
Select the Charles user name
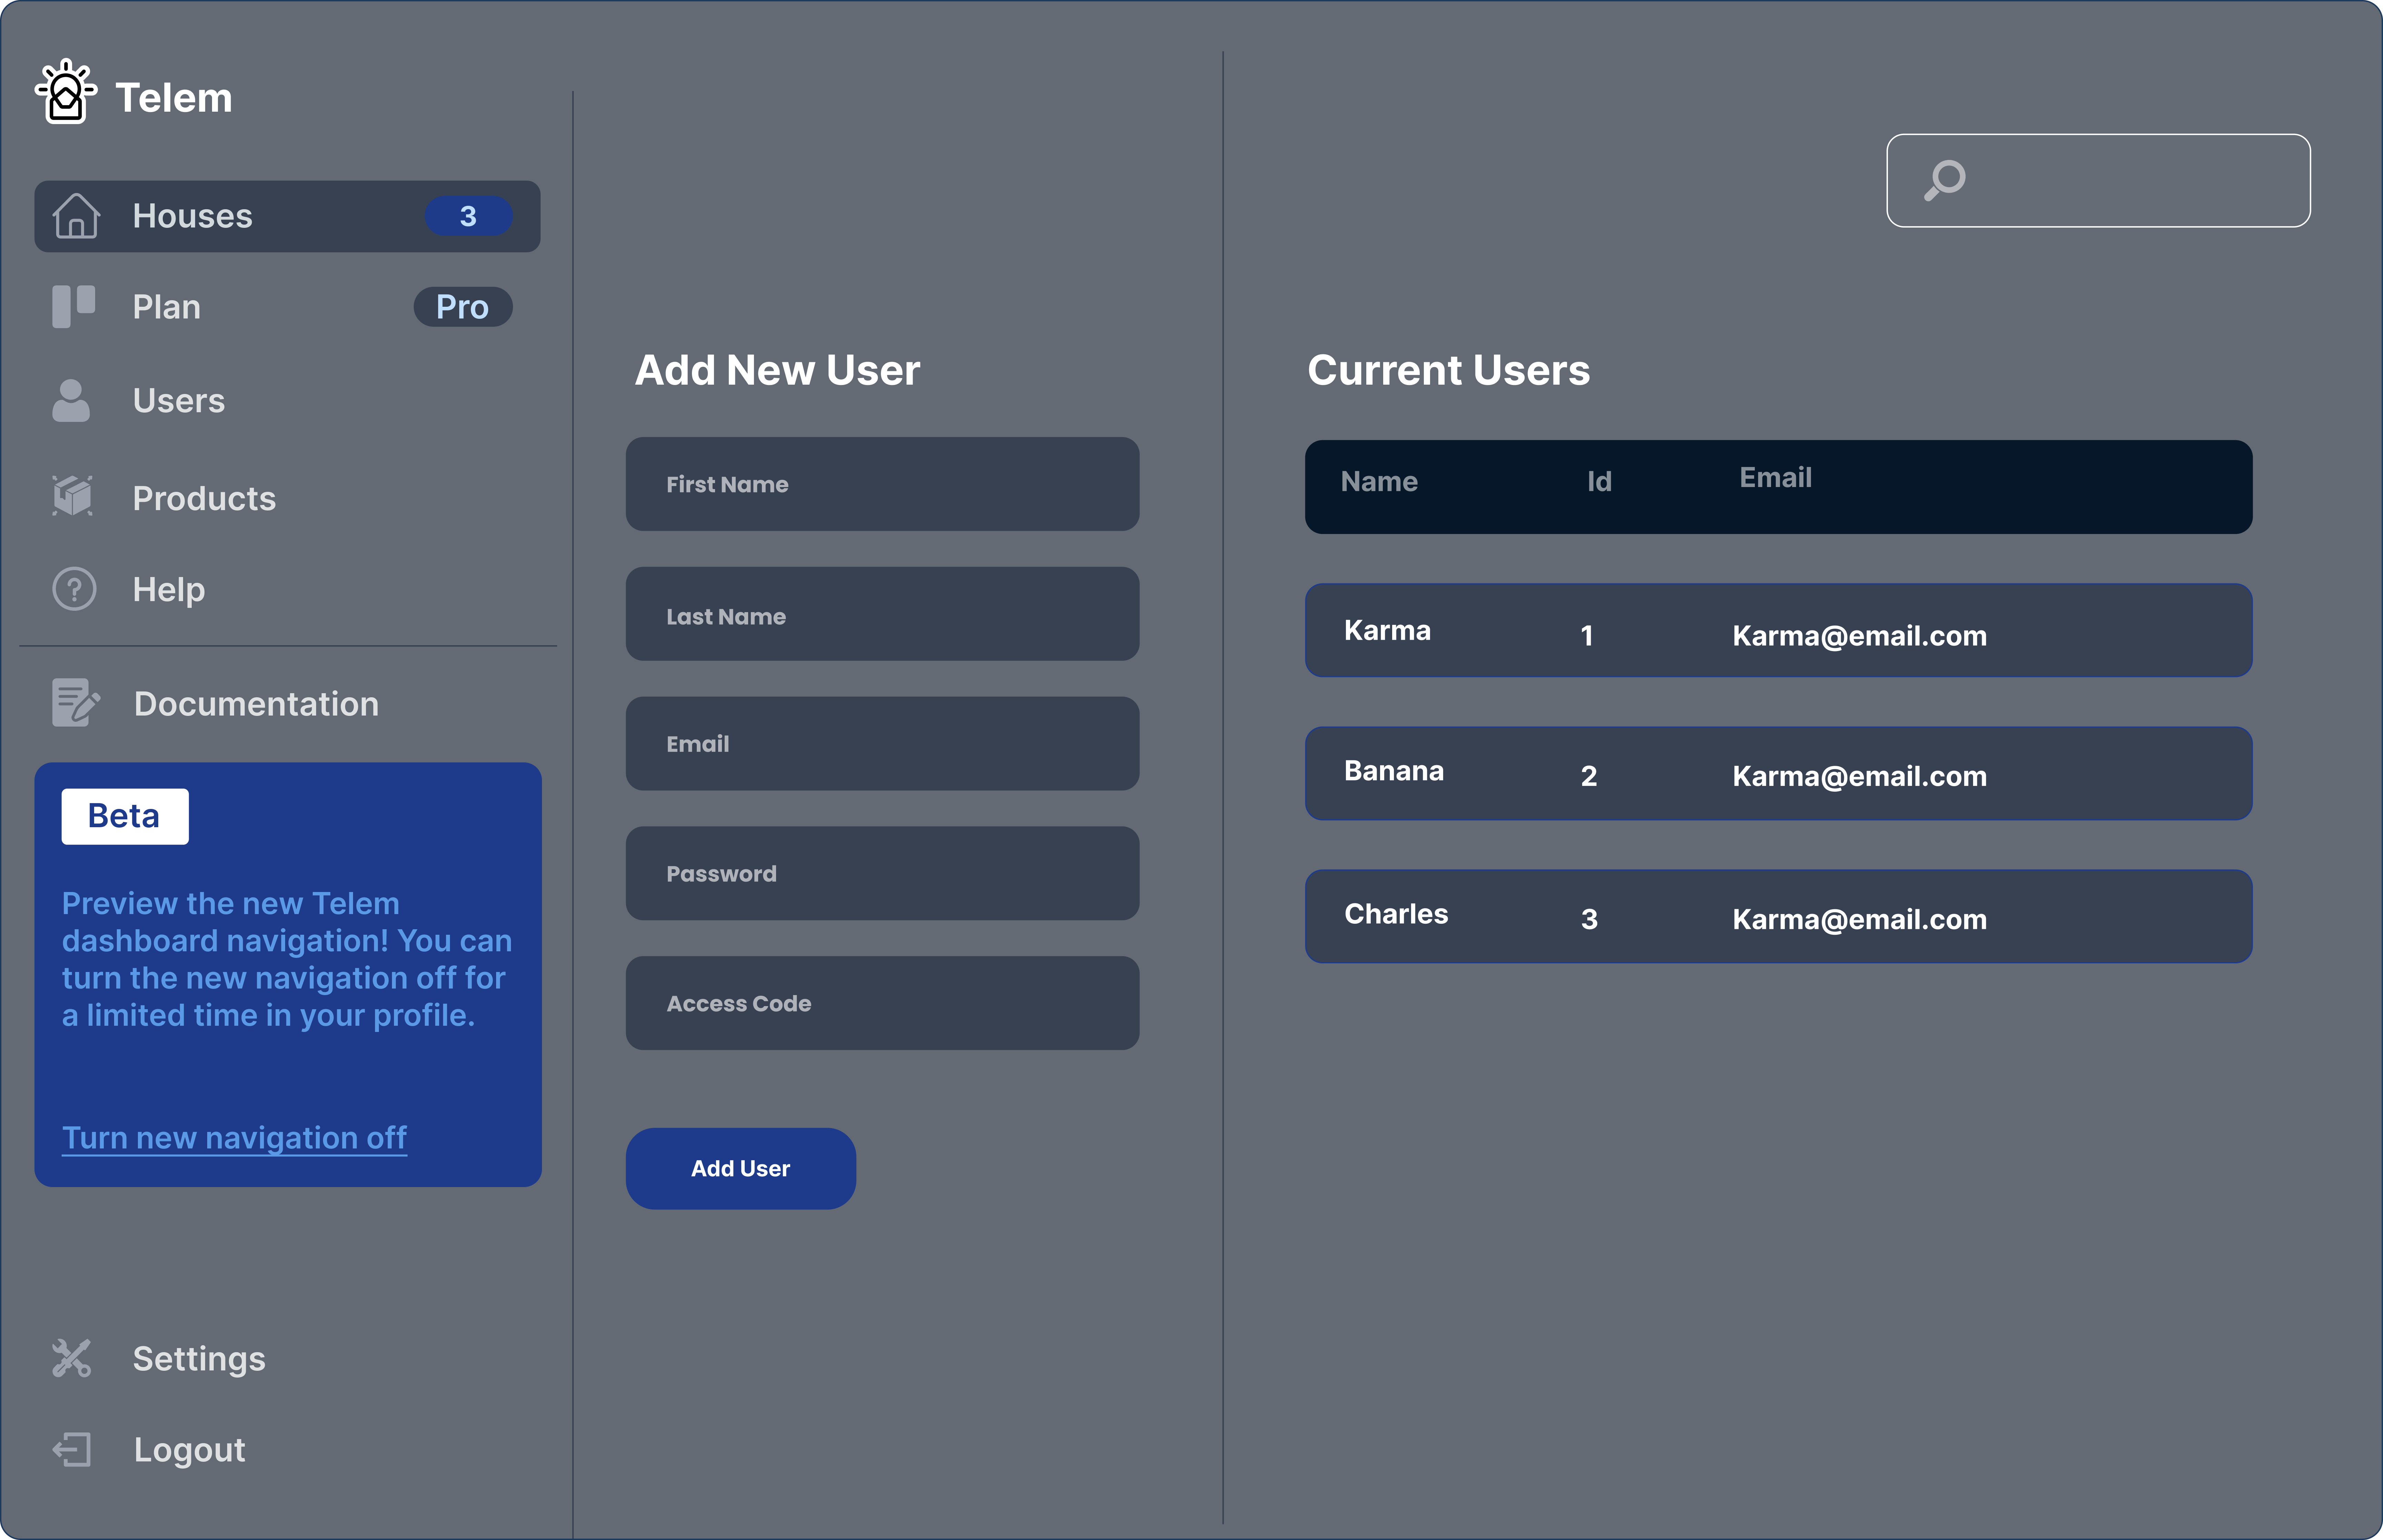pyautogui.click(x=1396, y=914)
